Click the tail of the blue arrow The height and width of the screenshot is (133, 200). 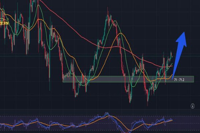point(174,78)
